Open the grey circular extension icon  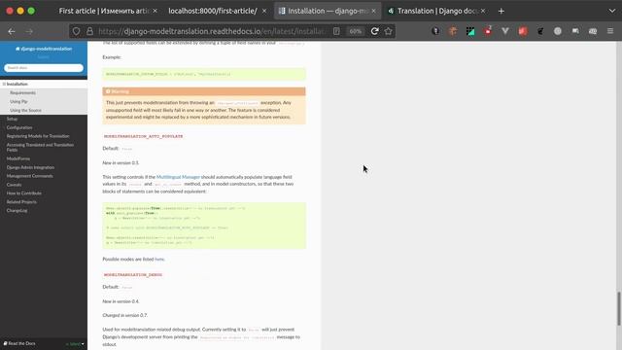click(x=558, y=31)
